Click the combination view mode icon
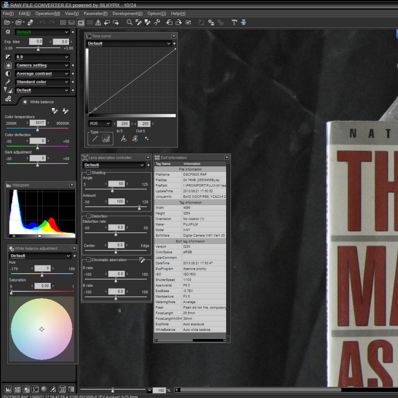Image resolution: width=398 pixels, height=398 pixels. [72, 23]
